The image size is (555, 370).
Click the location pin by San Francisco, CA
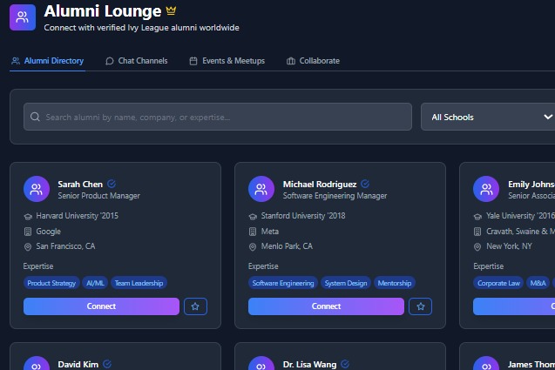(x=28, y=247)
